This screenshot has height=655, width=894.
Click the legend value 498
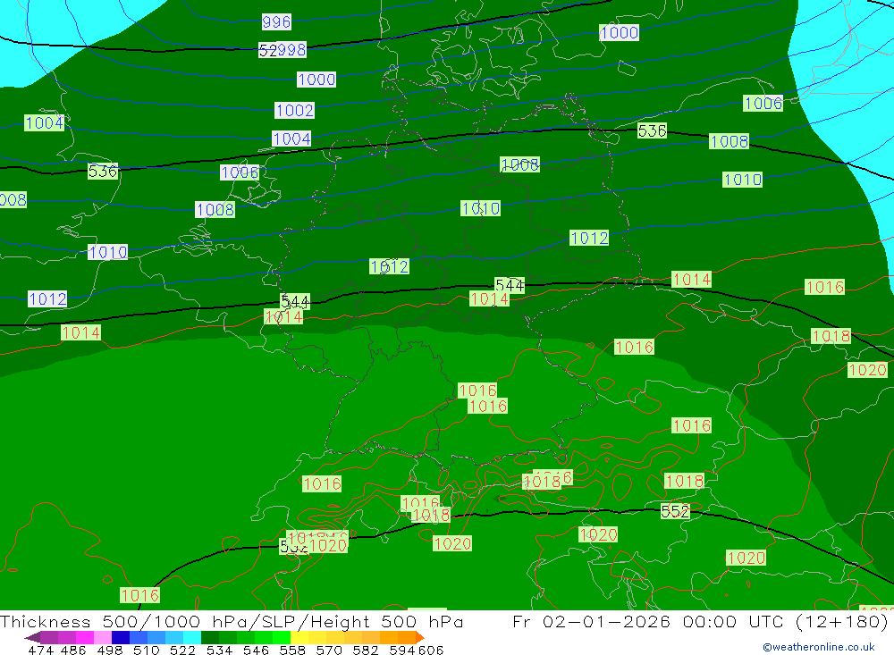110,650
